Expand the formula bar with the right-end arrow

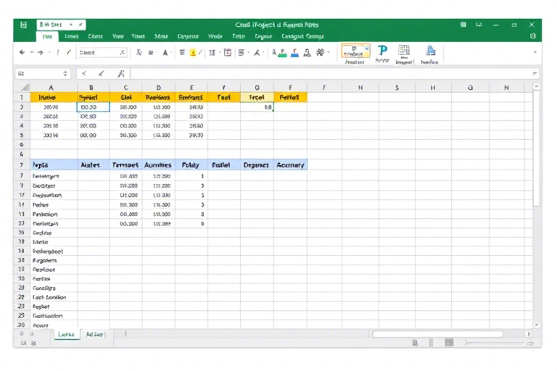pos(535,73)
